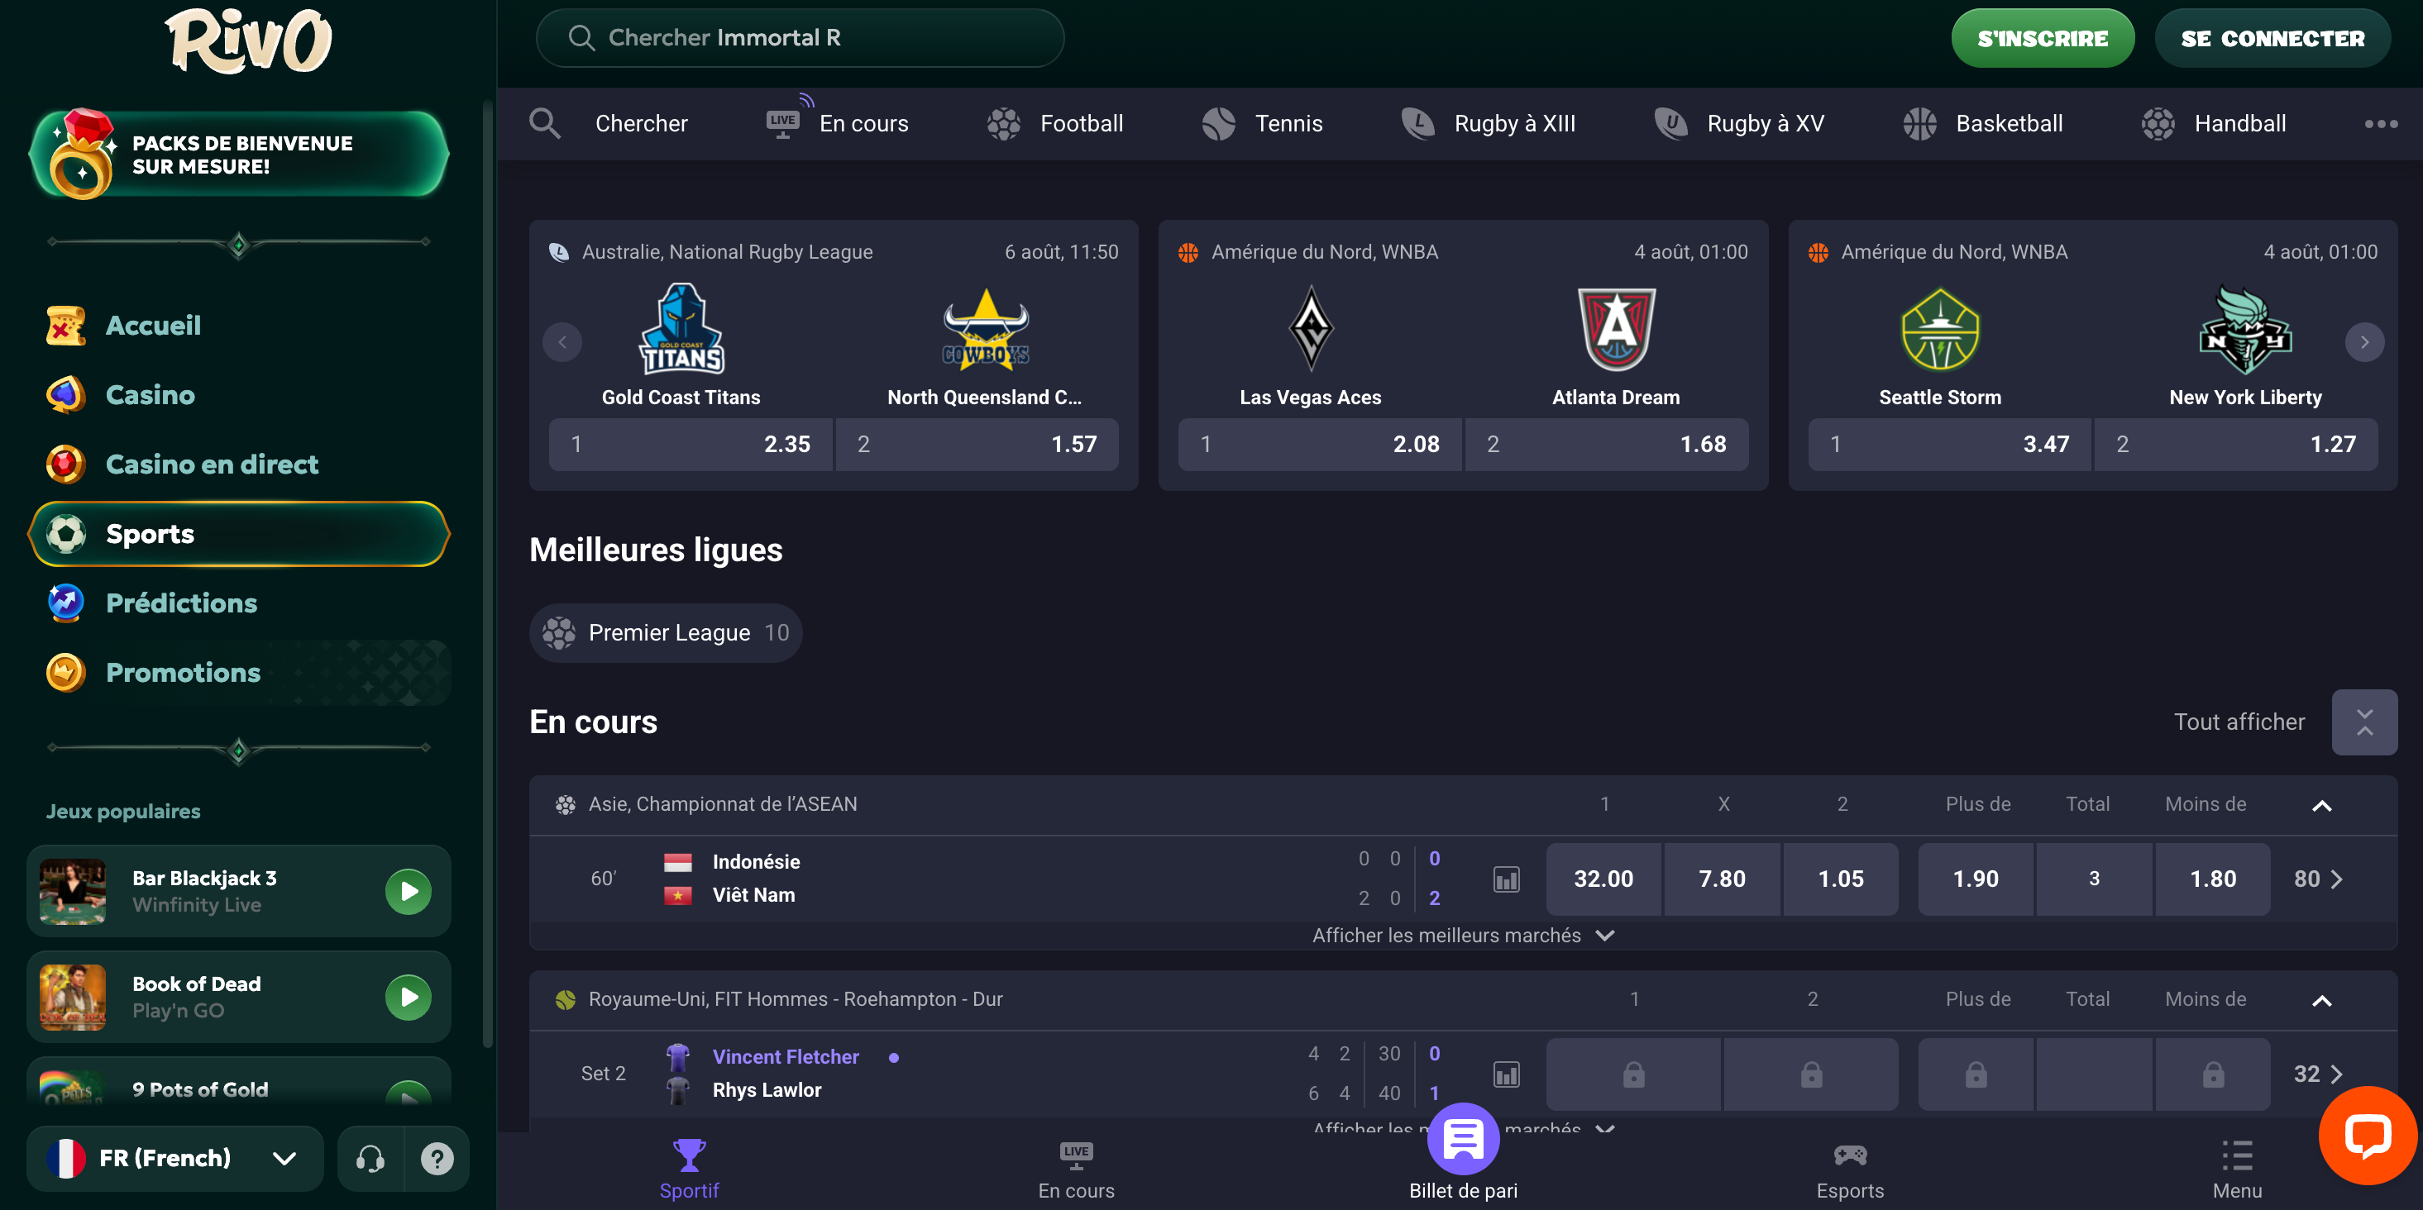Viewport: 2423px width, 1210px height.
Task: Select Viêt Nam win odds 1.05
Action: 1840,879
